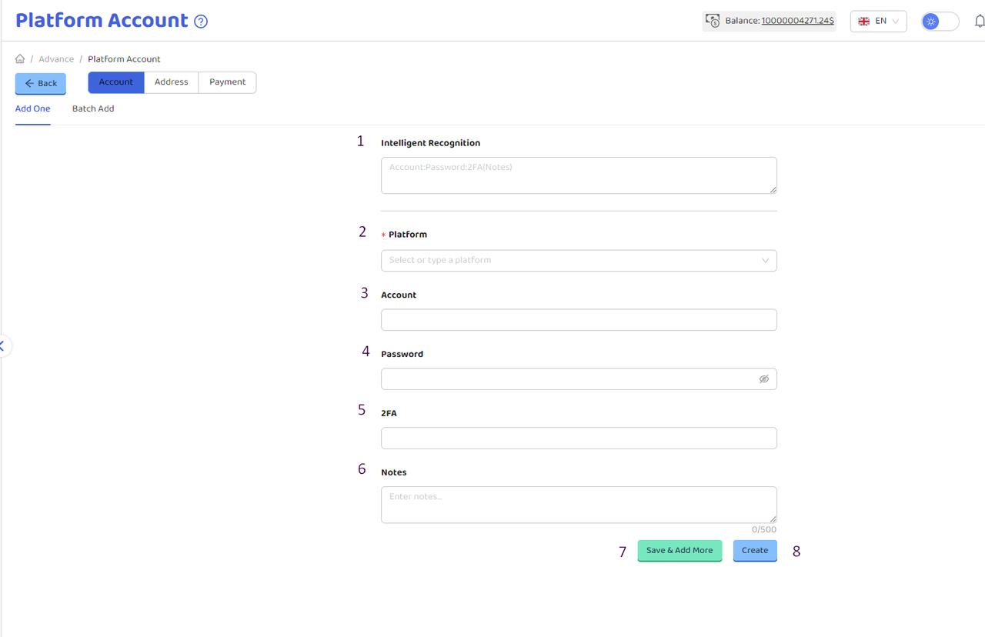Image resolution: width=985 pixels, height=637 pixels.
Task: Open the notification bell
Action: click(x=979, y=22)
